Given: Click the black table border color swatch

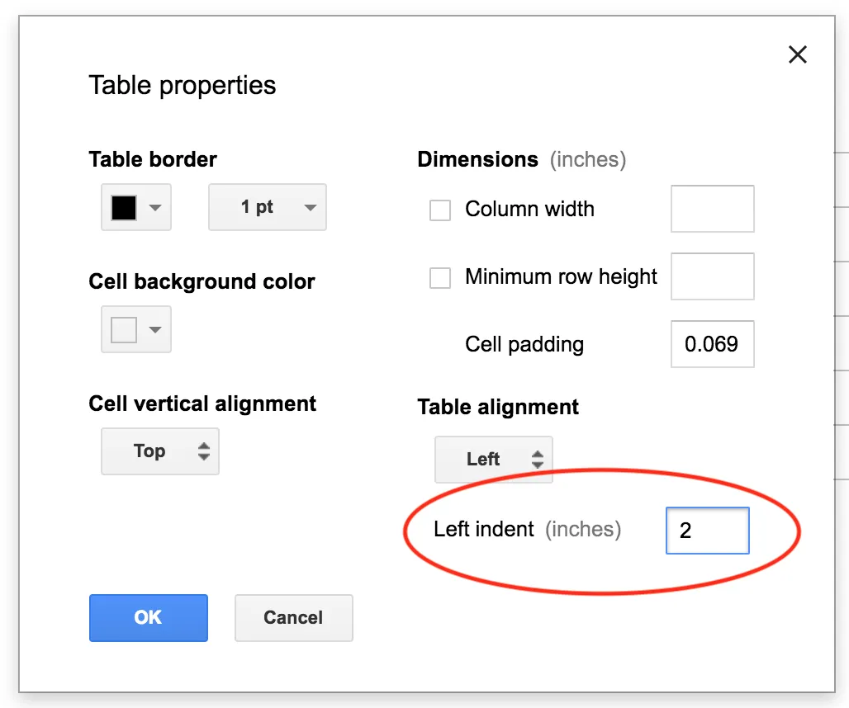Looking at the screenshot, I should (x=124, y=207).
